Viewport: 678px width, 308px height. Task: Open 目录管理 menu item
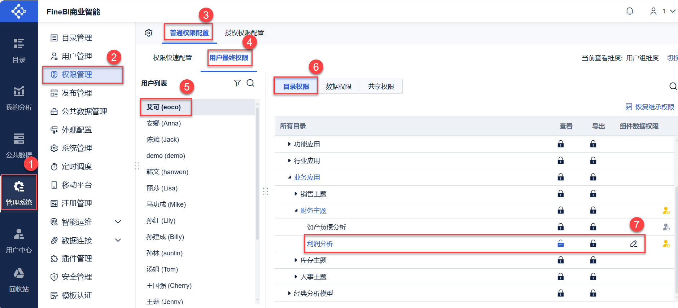pyautogui.click(x=71, y=38)
